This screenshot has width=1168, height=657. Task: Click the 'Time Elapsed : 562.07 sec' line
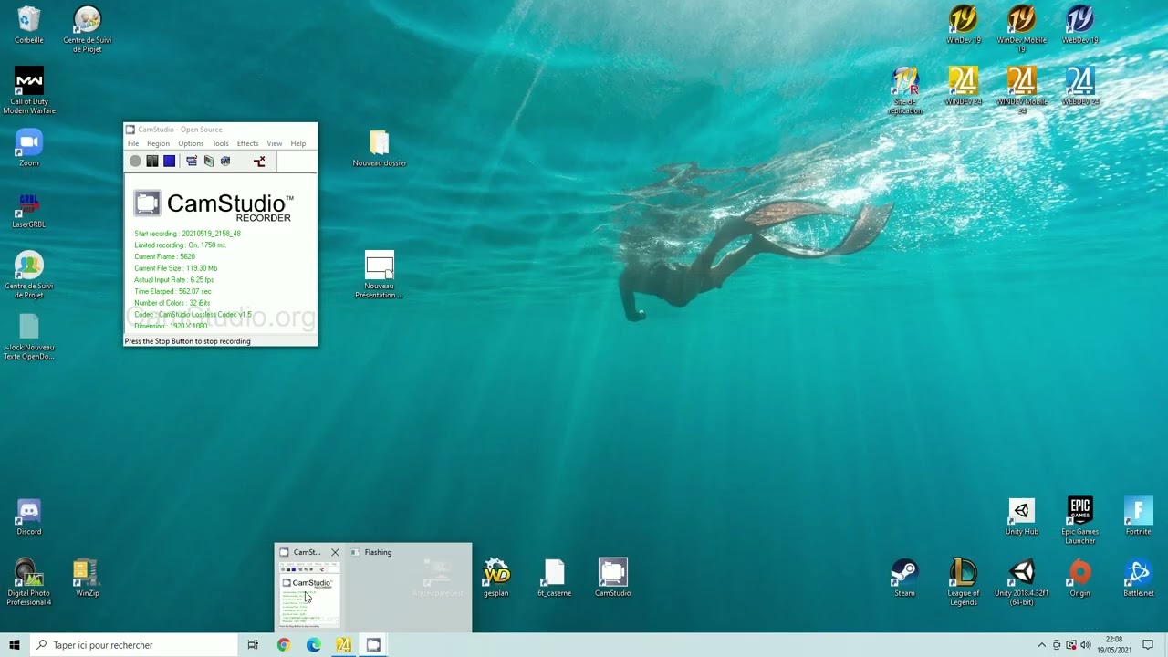click(172, 292)
